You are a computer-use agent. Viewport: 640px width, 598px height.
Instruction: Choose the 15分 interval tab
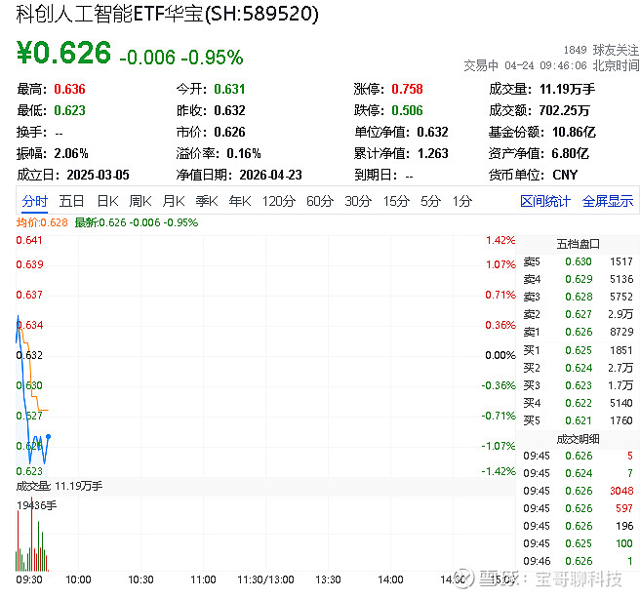tap(396, 201)
